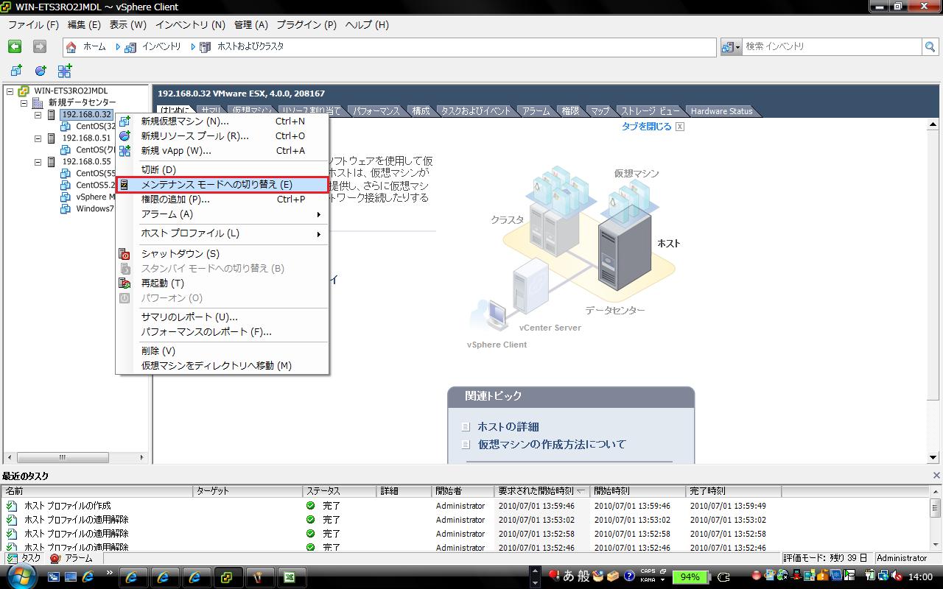Click the Home house icon in navigation bar
This screenshot has height=589, width=943.
point(71,46)
